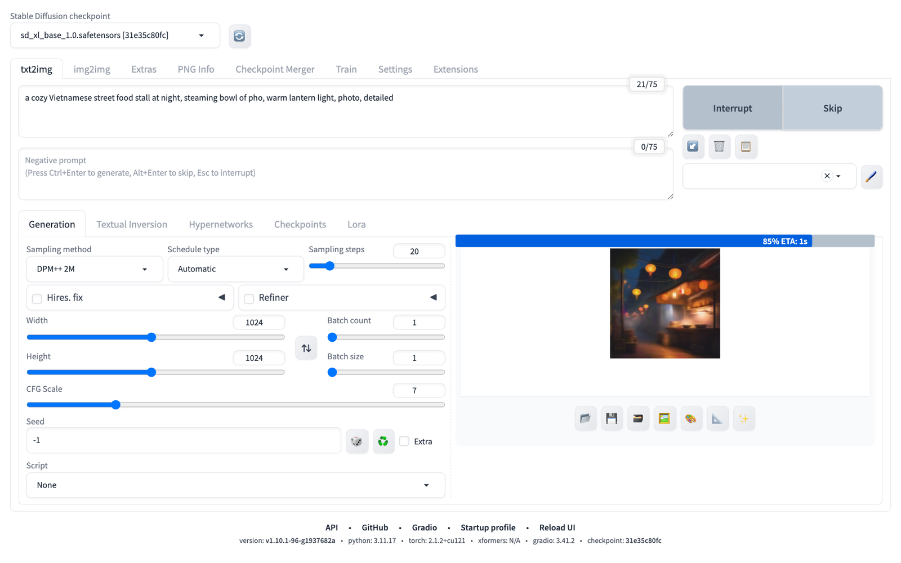This screenshot has height=563, width=901.
Task: Switch to the img2img tab
Action: tap(92, 69)
